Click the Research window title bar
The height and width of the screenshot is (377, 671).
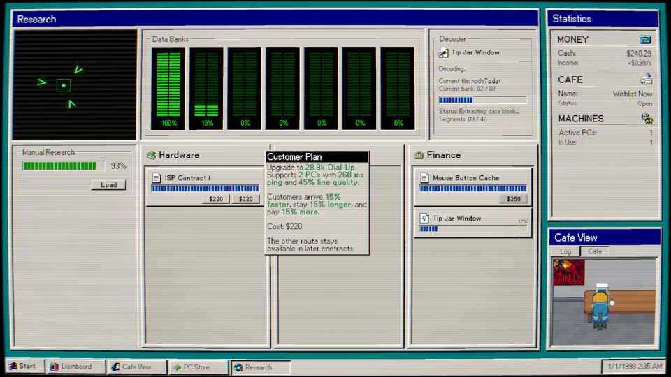point(275,19)
